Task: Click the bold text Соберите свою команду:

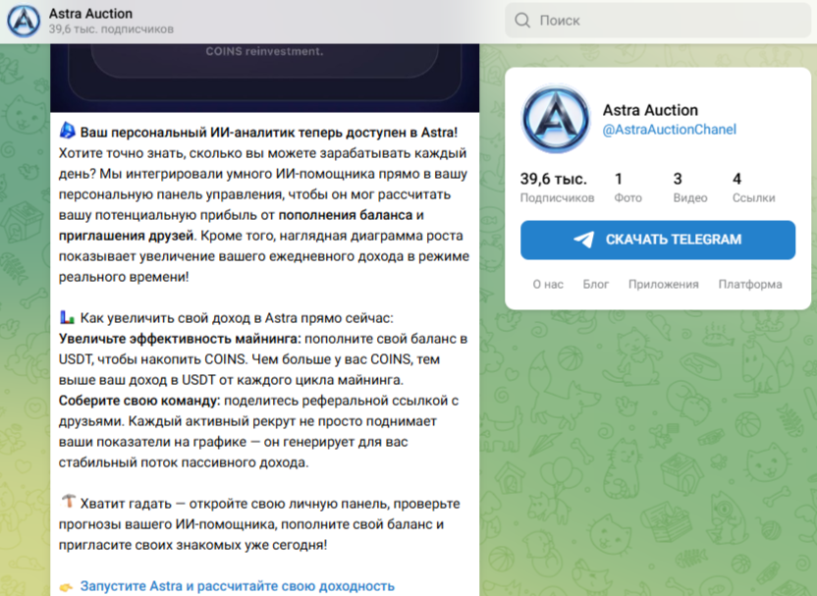Action: click(139, 401)
